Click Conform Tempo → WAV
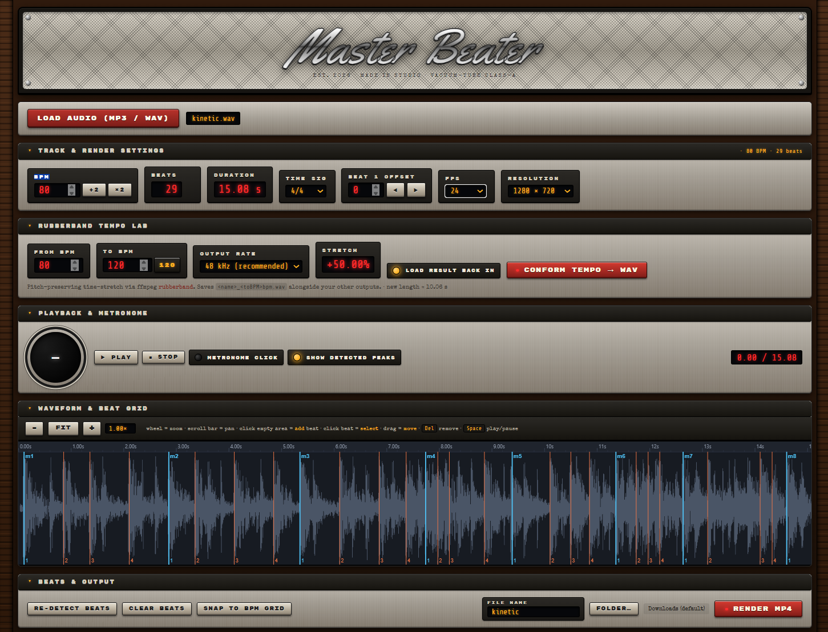Viewport: 828px width, 632px height. (x=577, y=270)
